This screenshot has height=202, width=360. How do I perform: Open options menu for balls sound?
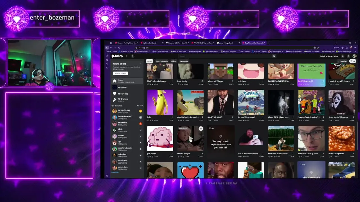coord(172,117)
